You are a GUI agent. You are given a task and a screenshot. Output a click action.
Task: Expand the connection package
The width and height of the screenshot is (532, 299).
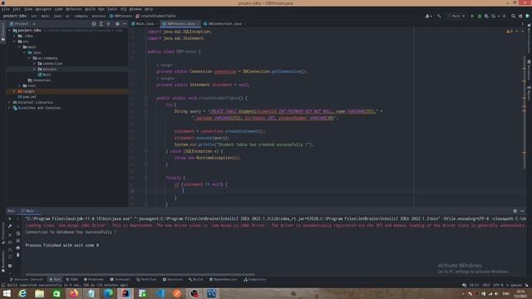pos(34,63)
